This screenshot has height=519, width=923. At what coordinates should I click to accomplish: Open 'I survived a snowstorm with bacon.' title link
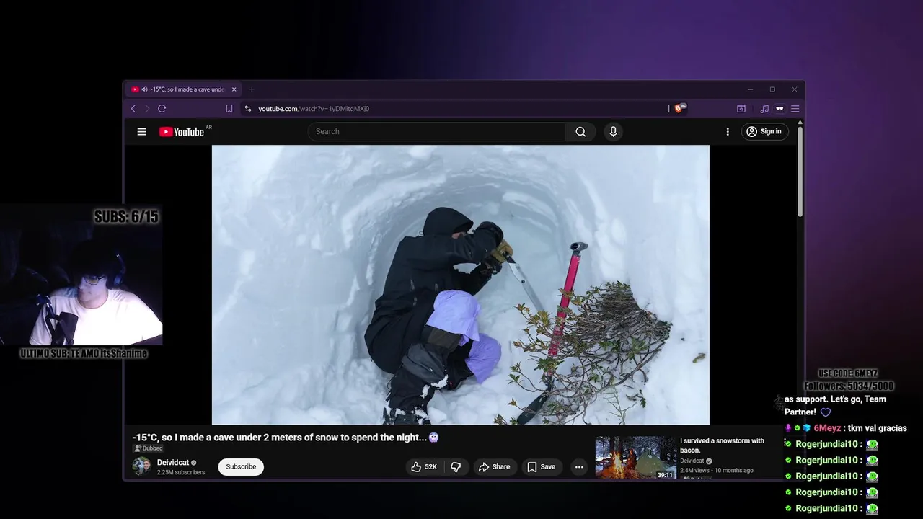722,445
